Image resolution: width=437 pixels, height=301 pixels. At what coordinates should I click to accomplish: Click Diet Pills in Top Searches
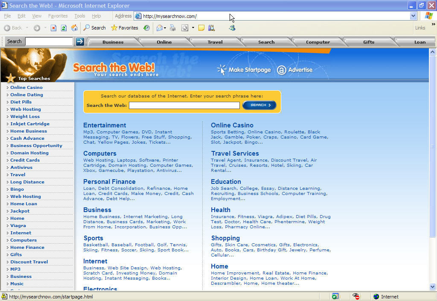tap(21, 102)
